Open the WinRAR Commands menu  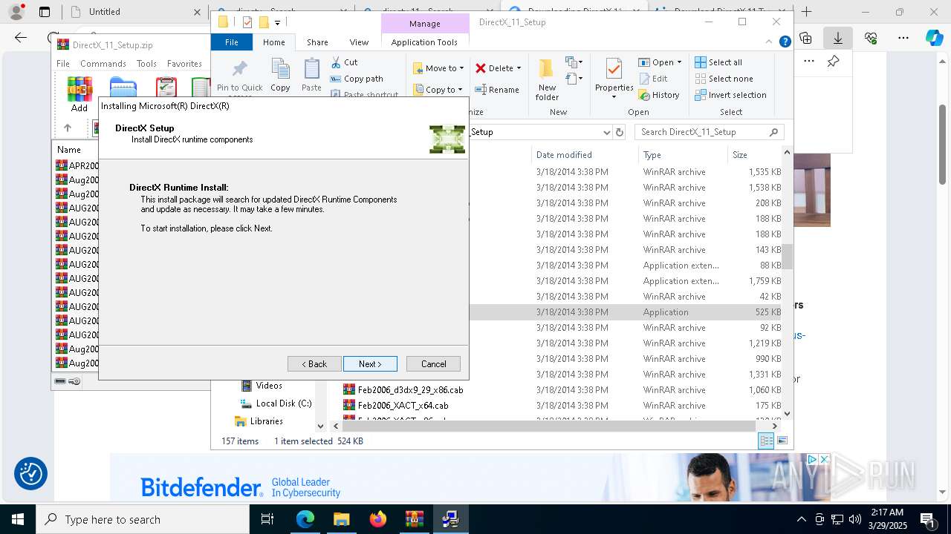[x=103, y=64]
